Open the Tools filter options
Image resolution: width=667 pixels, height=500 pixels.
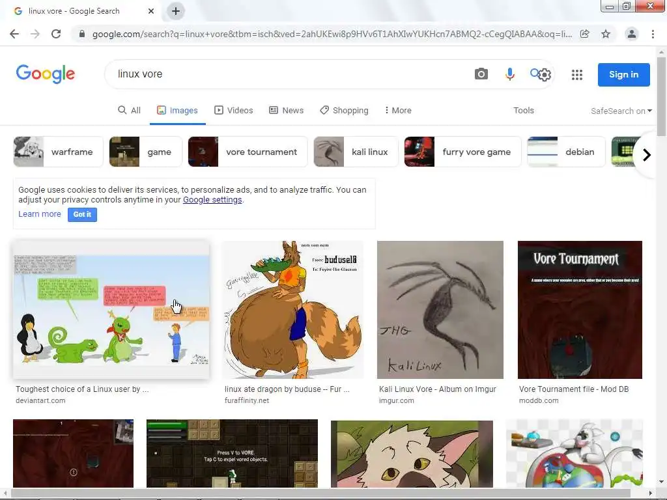point(524,111)
